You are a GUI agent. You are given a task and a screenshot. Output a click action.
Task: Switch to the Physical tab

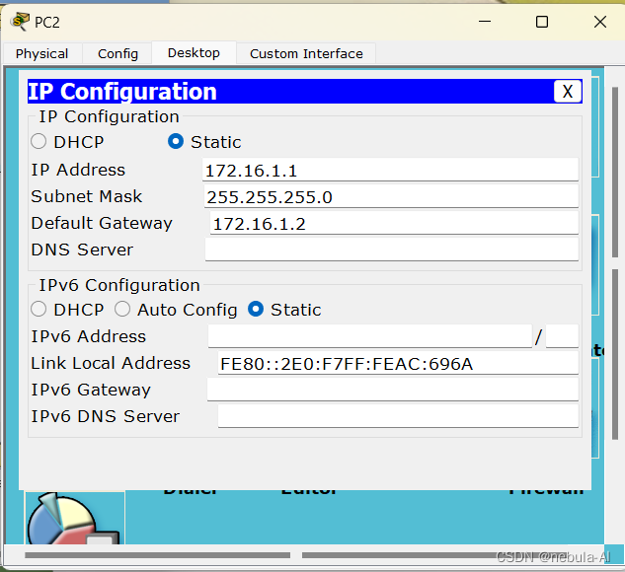pos(42,53)
